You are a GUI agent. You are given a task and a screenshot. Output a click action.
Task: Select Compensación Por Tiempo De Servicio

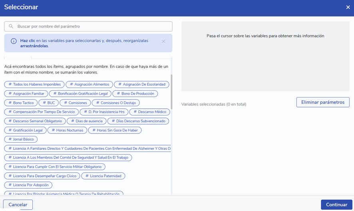click(x=41, y=112)
